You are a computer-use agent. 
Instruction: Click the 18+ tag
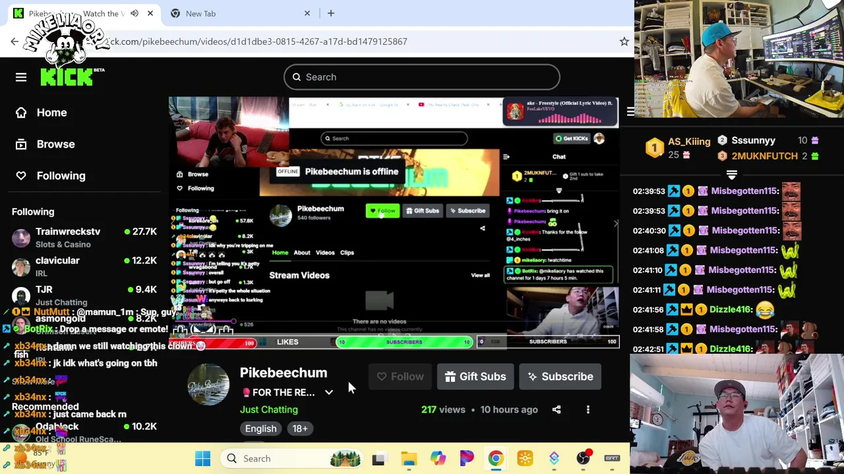(300, 429)
